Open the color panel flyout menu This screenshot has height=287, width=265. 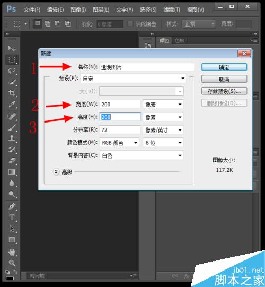254,40
